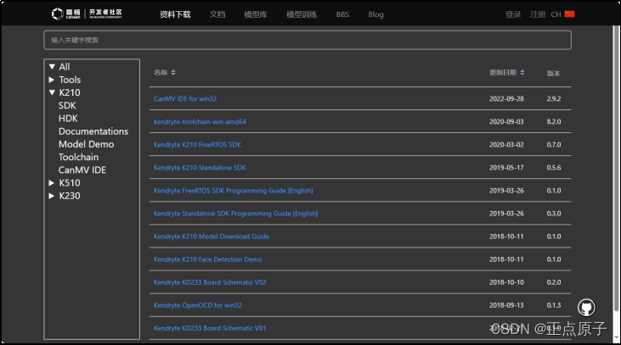Go to the 模型训练 navigation tab
The image size is (621, 345).
(302, 14)
